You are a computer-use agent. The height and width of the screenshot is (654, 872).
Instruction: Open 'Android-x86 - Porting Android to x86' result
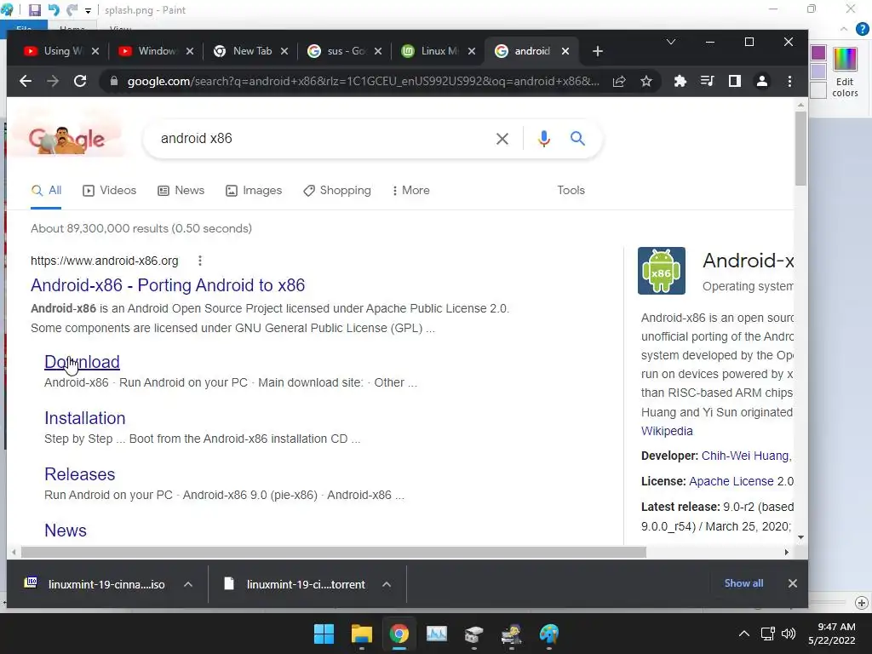[168, 285]
